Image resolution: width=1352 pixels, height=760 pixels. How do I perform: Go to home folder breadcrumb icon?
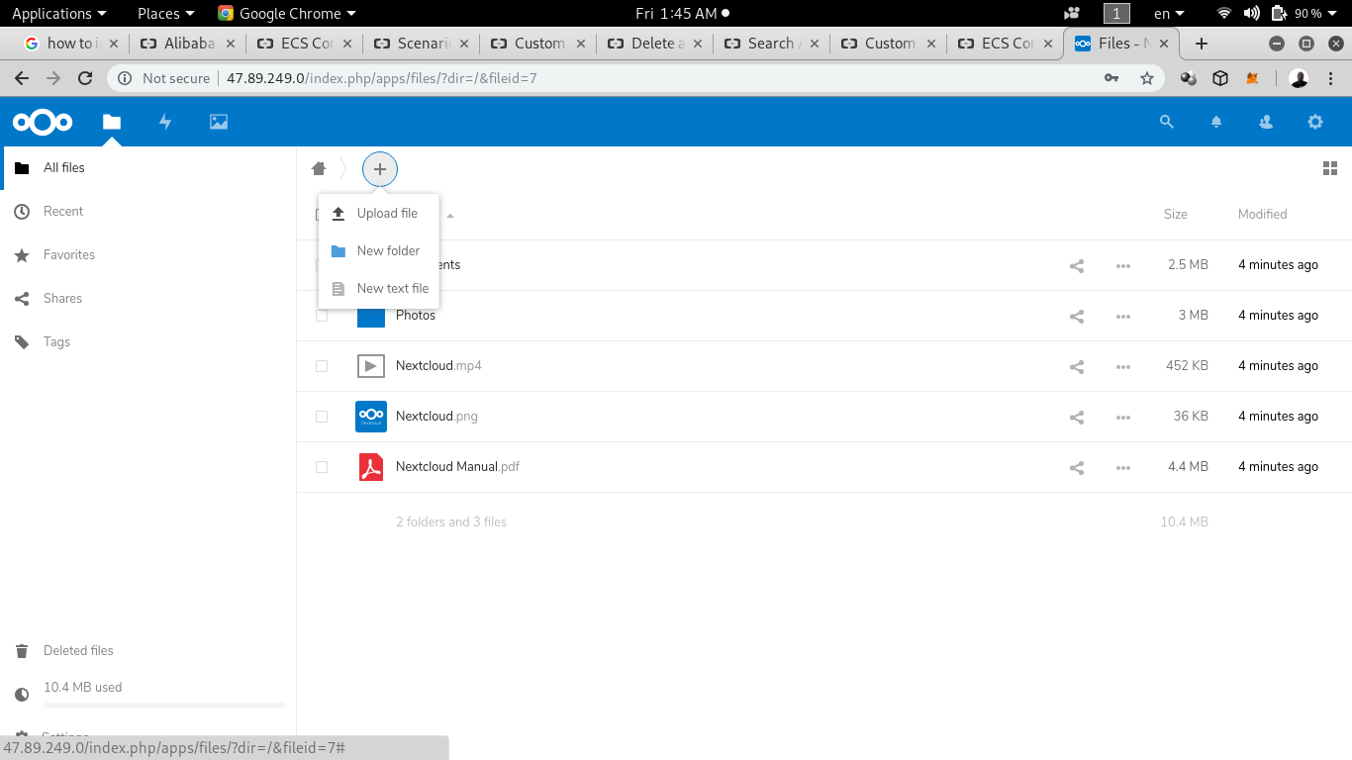coord(319,169)
